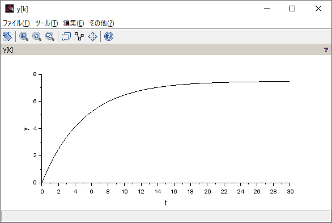This screenshot has width=332, height=223.
Task: Open the 編集(E) menu
Action: 74,23
